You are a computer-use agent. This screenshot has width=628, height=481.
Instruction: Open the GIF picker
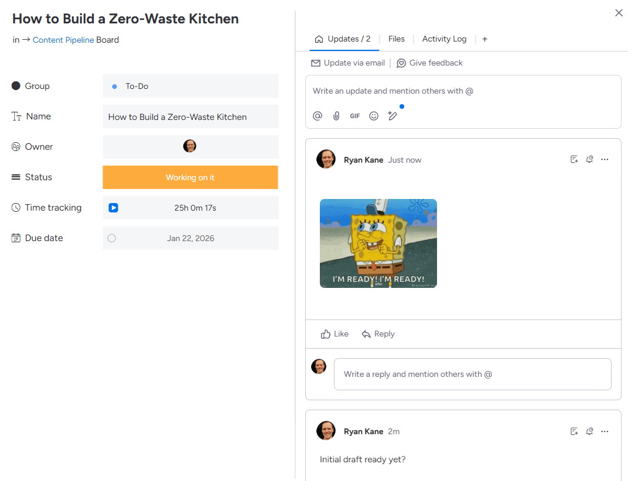pyautogui.click(x=355, y=116)
